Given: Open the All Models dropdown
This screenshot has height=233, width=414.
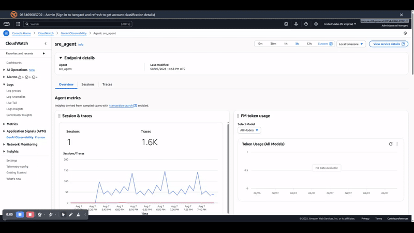Looking at the screenshot, I should click(x=249, y=130).
